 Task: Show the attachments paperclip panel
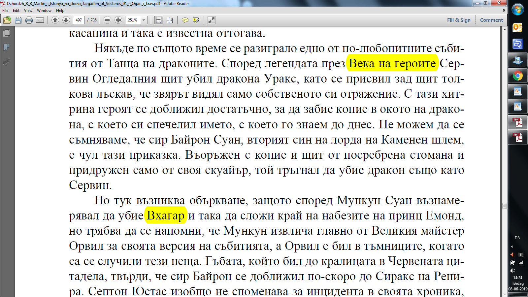pos(6,61)
